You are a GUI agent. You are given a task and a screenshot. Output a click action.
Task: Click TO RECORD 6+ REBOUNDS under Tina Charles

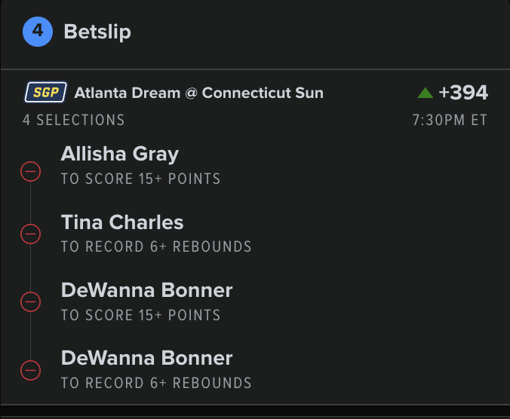point(156,247)
